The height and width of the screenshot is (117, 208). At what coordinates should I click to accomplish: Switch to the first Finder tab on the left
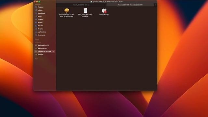(x=81, y=5)
